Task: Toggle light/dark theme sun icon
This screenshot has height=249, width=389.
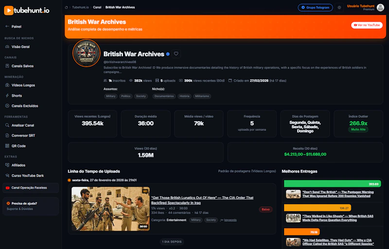Action: [x=339, y=7]
